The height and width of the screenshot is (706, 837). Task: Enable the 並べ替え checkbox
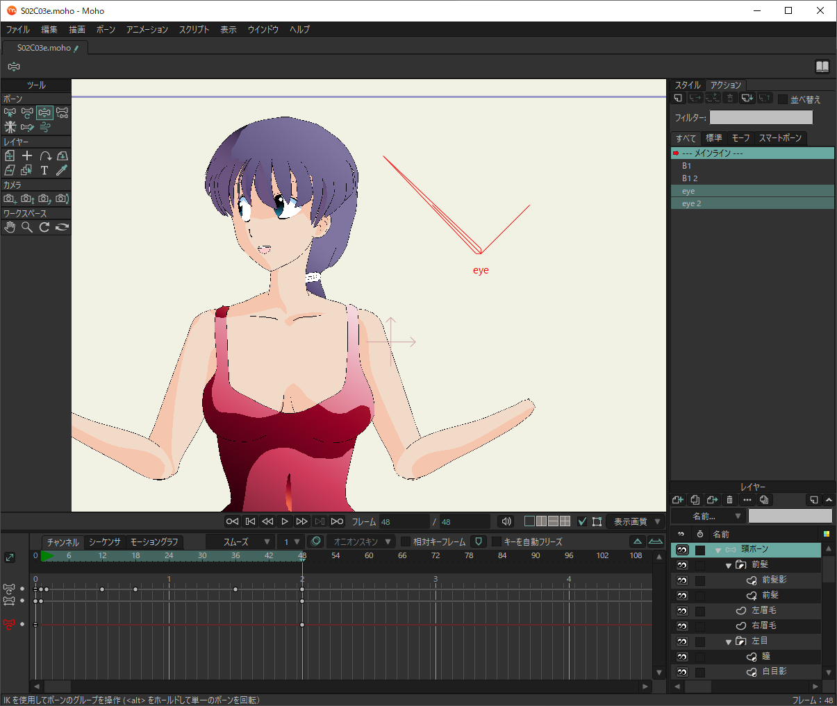(783, 99)
